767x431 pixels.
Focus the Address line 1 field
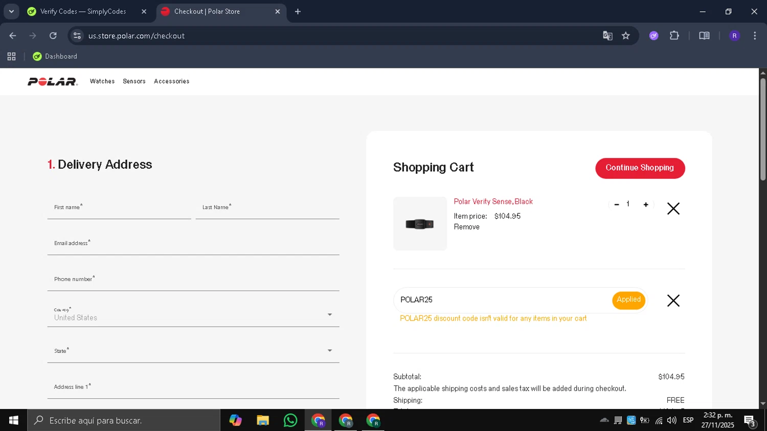(193, 387)
